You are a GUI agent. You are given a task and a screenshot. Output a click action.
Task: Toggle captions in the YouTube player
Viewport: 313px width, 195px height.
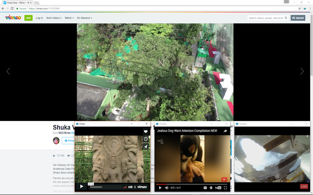tap(204, 188)
